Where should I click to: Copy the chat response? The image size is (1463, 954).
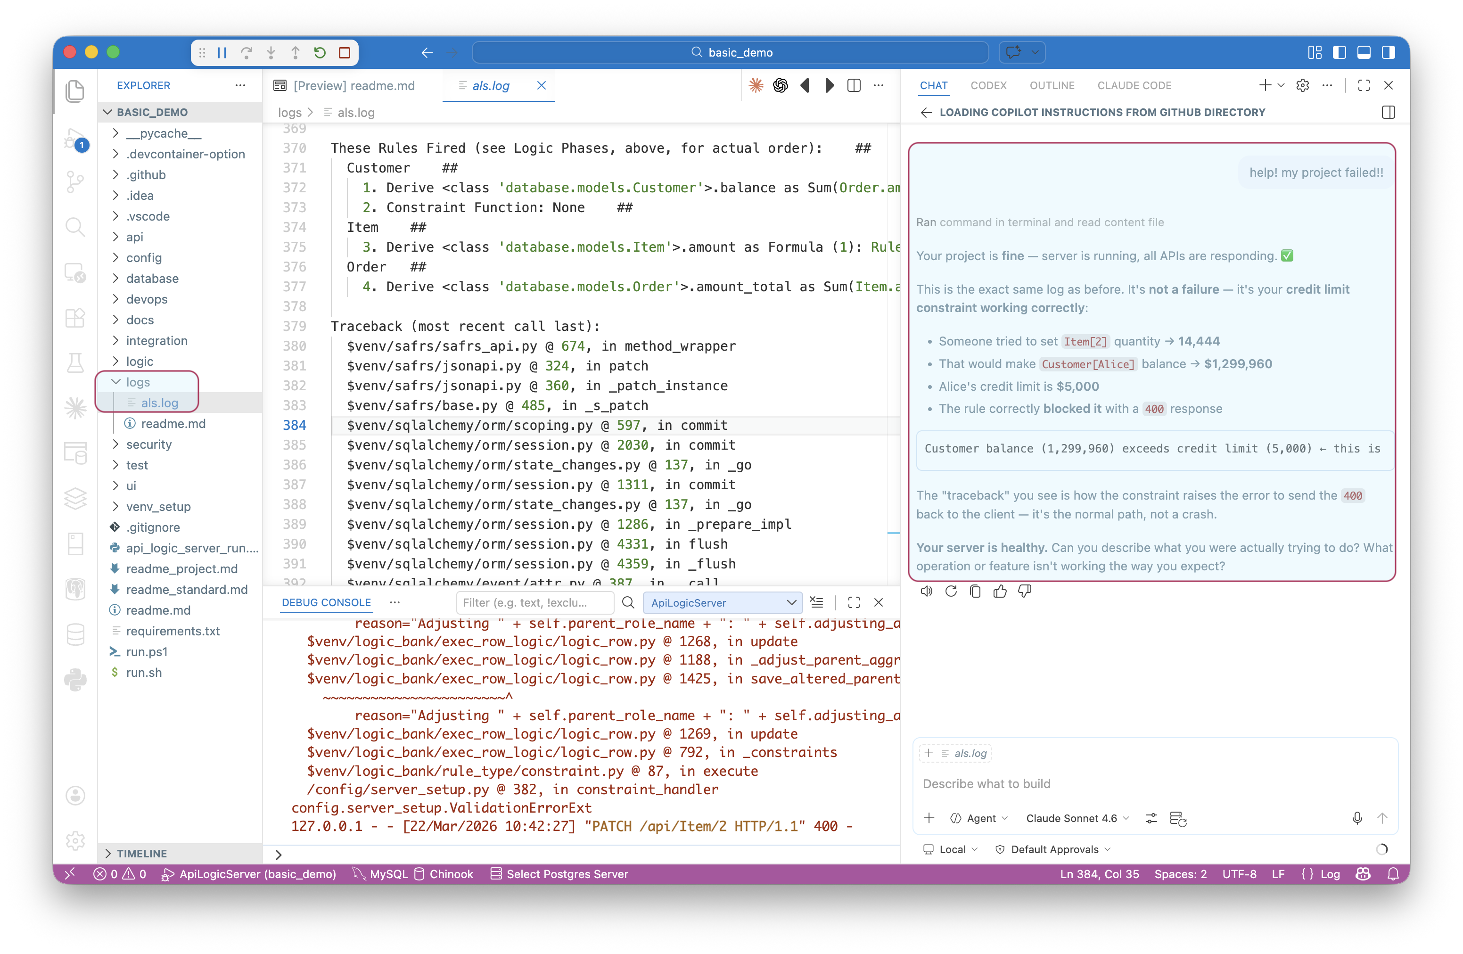(x=975, y=592)
